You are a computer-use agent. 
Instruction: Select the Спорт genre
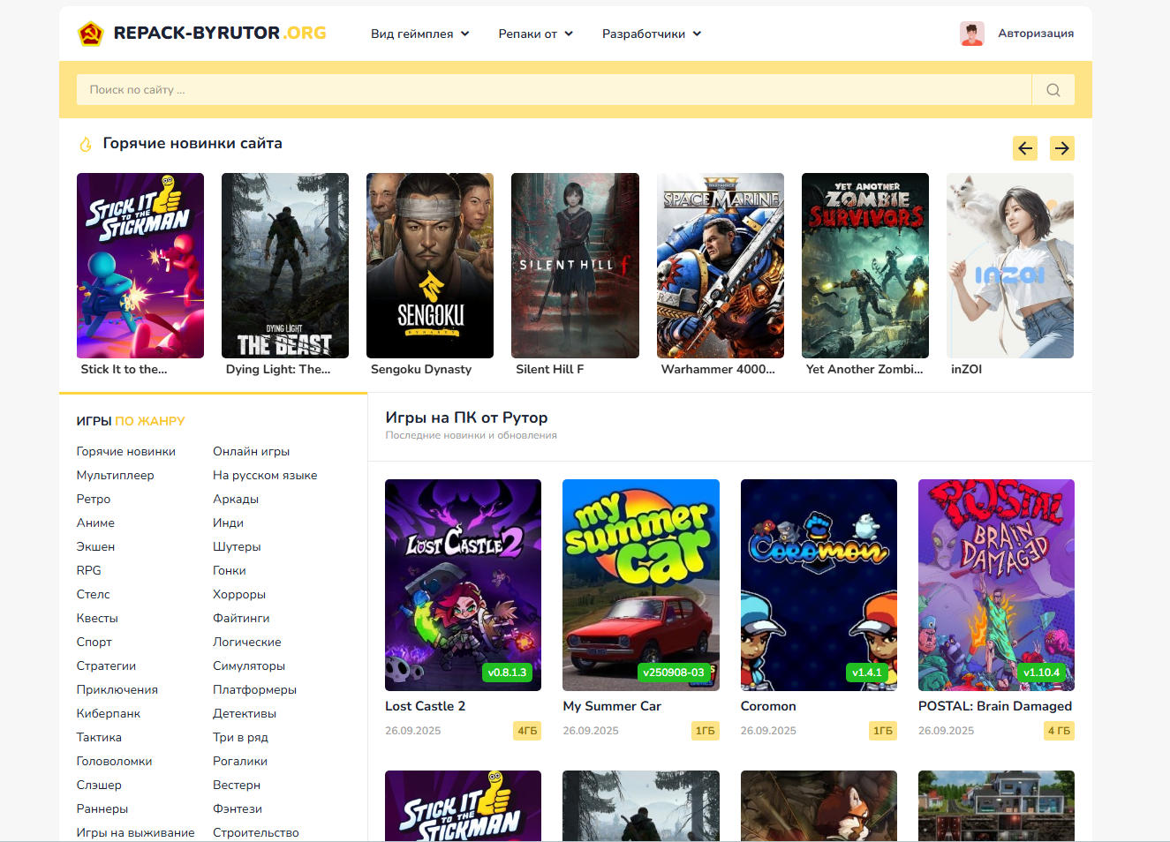coord(94,642)
